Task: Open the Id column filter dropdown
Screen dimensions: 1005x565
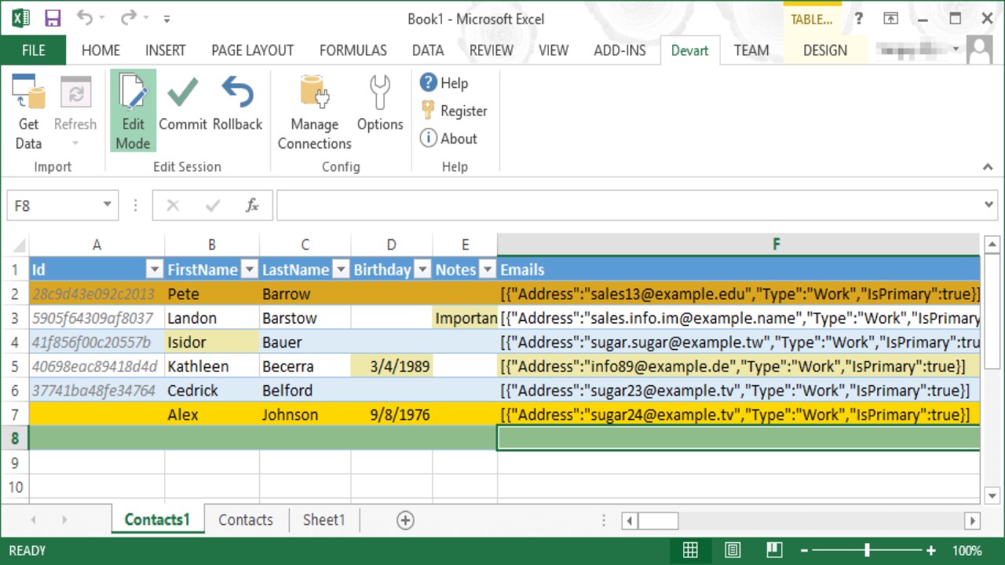Action: (154, 270)
